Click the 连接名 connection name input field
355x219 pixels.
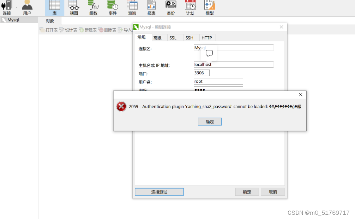point(234,48)
